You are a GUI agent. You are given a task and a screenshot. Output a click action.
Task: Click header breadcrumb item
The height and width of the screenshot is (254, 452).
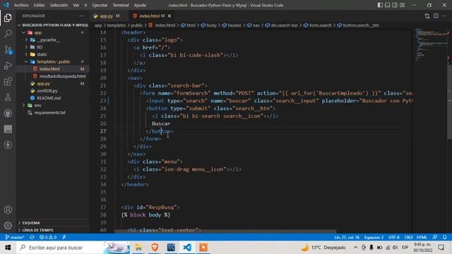tap(232, 25)
